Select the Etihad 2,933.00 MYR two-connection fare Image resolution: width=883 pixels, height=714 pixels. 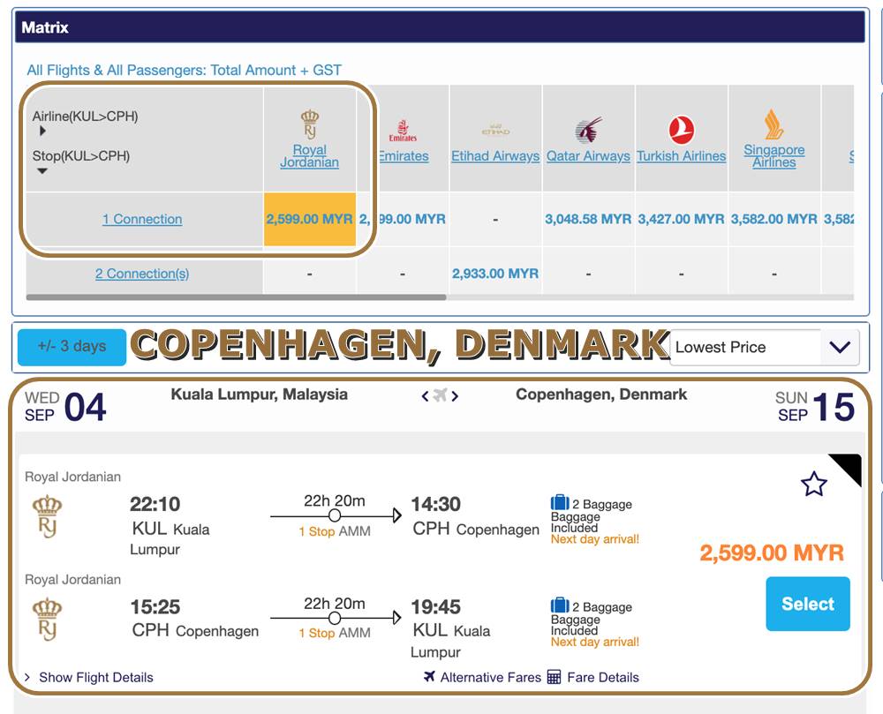(x=495, y=274)
